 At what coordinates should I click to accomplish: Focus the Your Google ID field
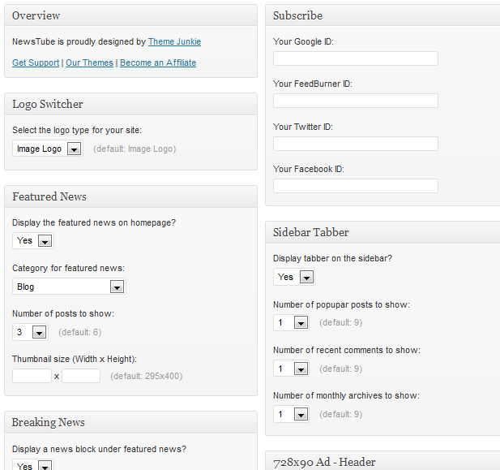[356, 58]
